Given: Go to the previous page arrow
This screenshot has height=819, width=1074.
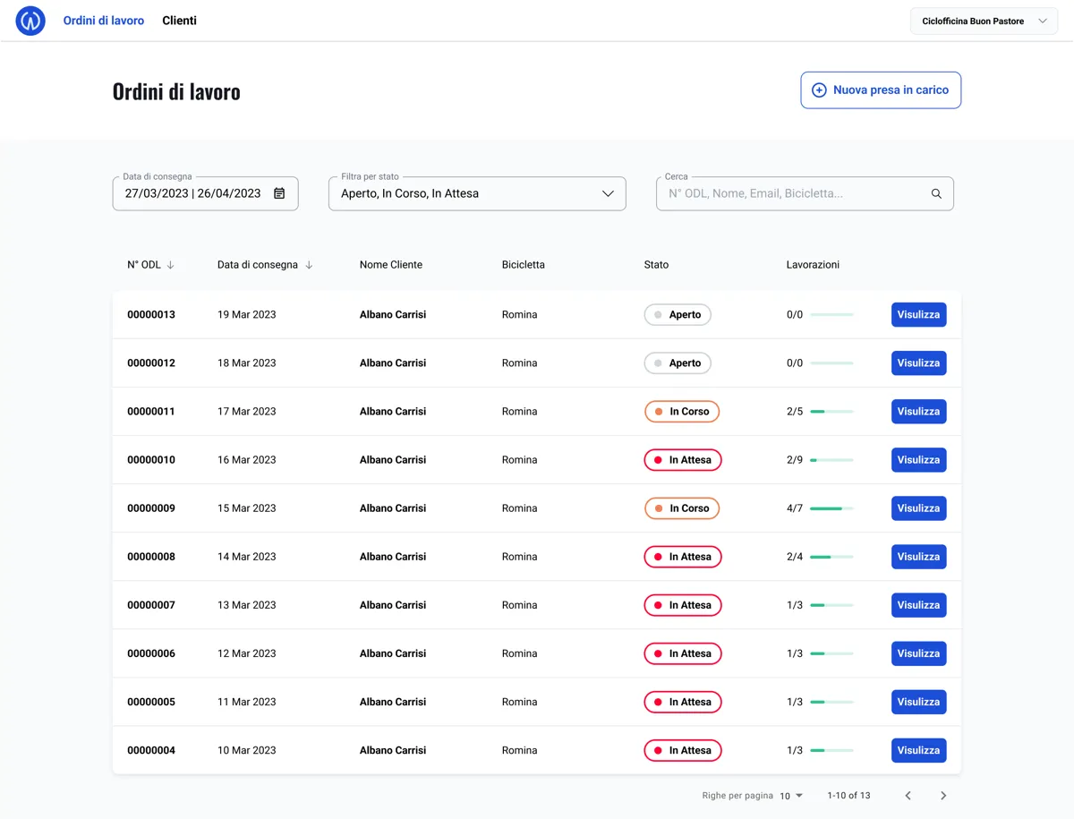Looking at the screenshot, I should [908, 796].
